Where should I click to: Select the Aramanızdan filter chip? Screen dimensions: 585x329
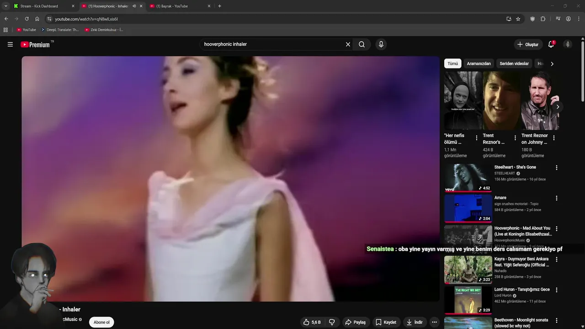click(479, 64)
